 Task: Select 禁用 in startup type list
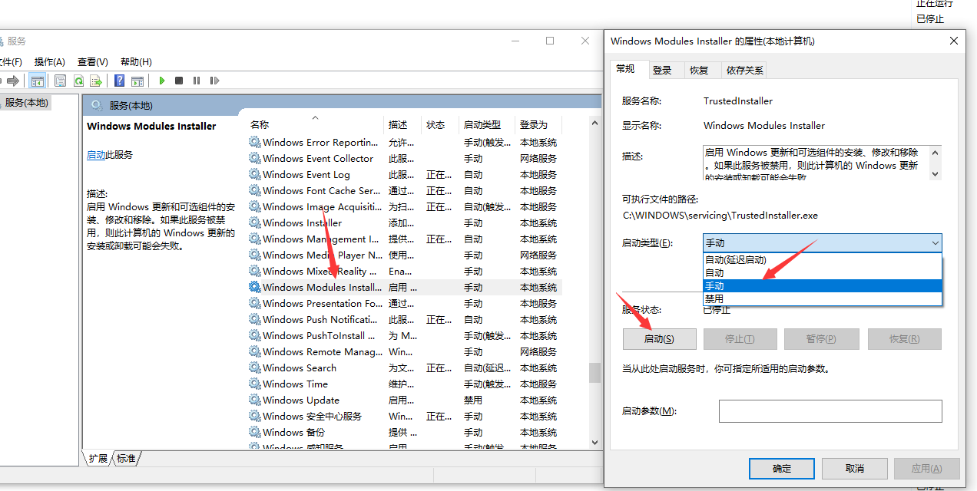pos(714,298)
